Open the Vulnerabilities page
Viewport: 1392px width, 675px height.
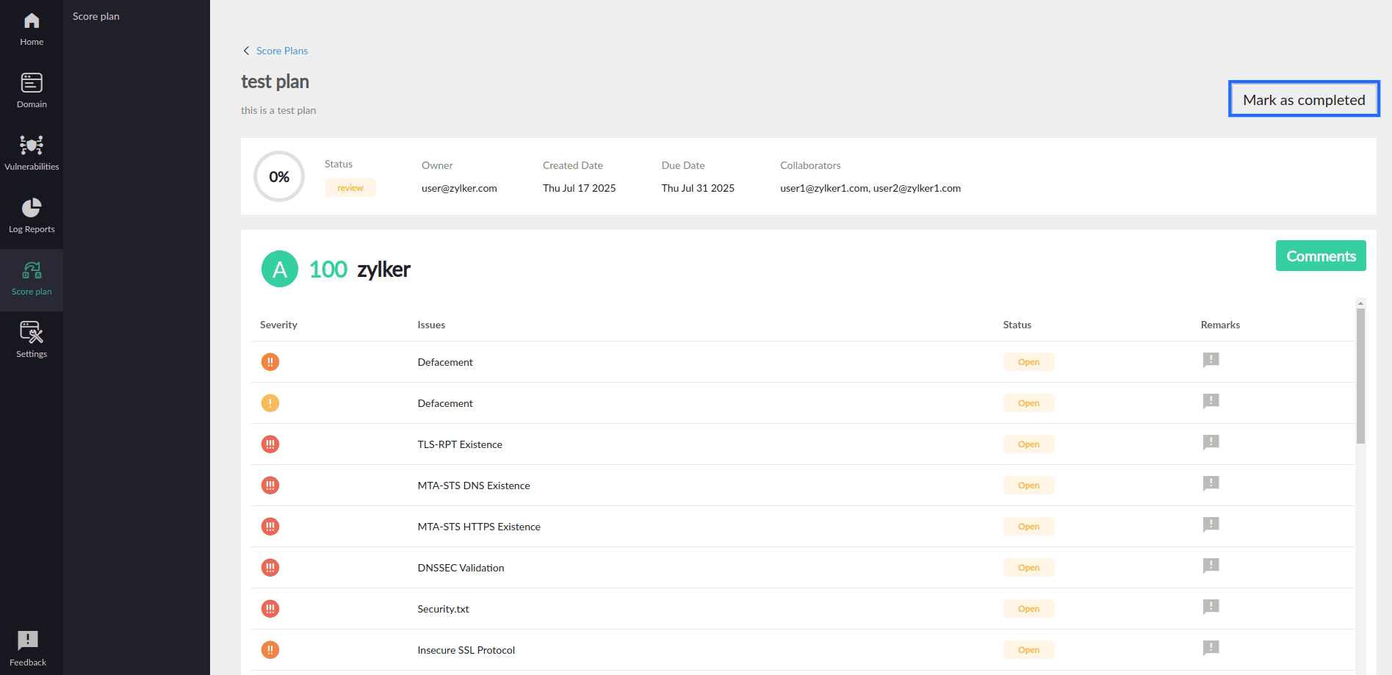(x=32, y=154)
